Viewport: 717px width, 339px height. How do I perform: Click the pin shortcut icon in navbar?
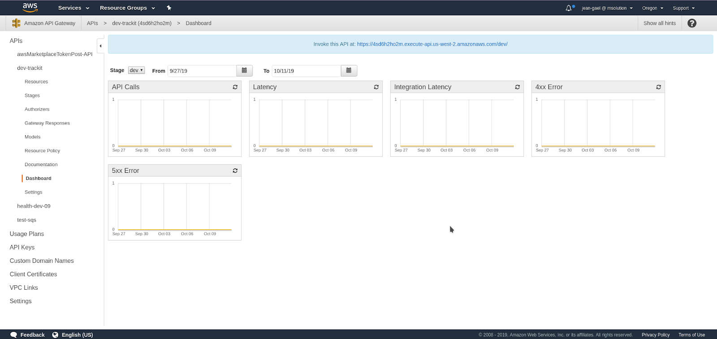169,8
